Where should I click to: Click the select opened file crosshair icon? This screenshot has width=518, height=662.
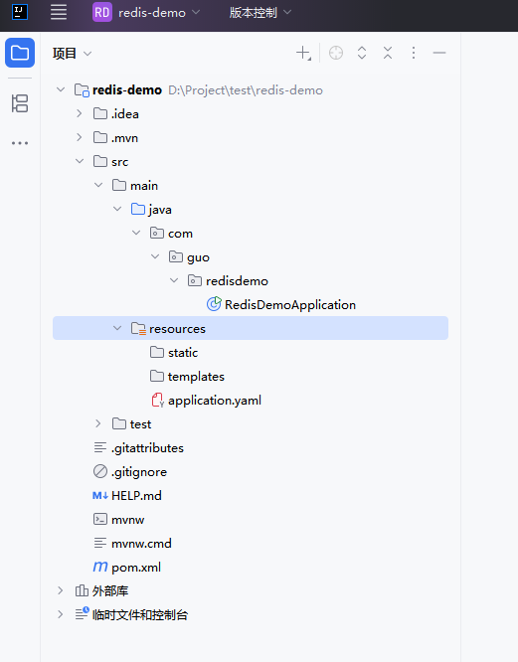pos(336,53)
